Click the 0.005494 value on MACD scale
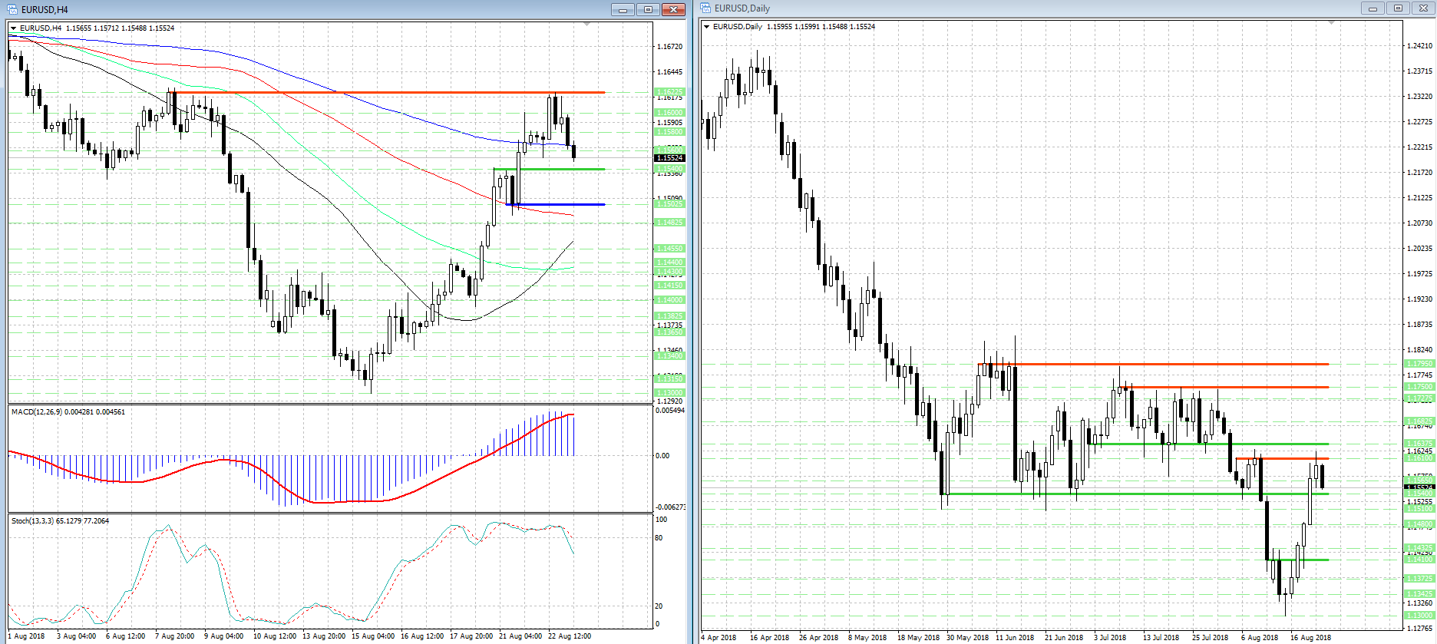1437x644 pixels. point(670,411)
